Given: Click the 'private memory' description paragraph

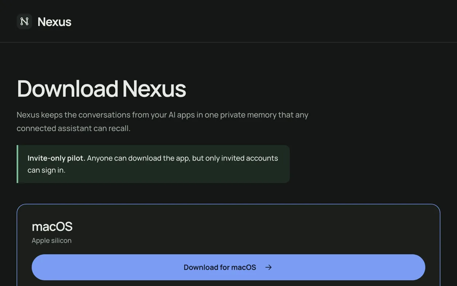Looking at the screenshot, I should coord(163,121).
